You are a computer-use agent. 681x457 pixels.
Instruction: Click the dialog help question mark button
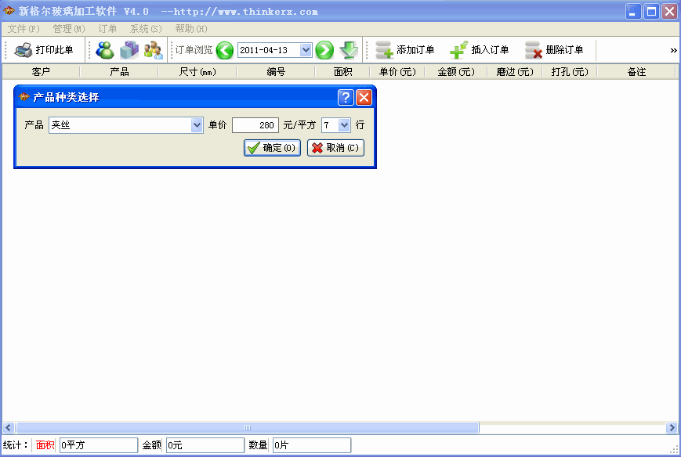pyautogui.click(x=346, y=98)
